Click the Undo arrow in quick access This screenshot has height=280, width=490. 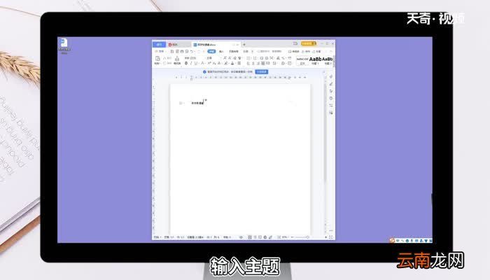tap(192, 51)
